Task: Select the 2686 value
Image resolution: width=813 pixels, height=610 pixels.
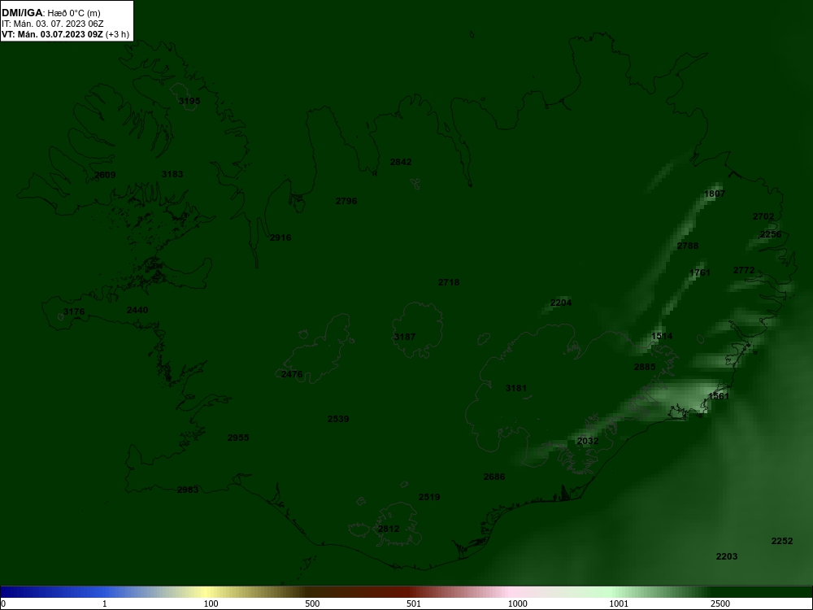Action: [x=494, y=476]
